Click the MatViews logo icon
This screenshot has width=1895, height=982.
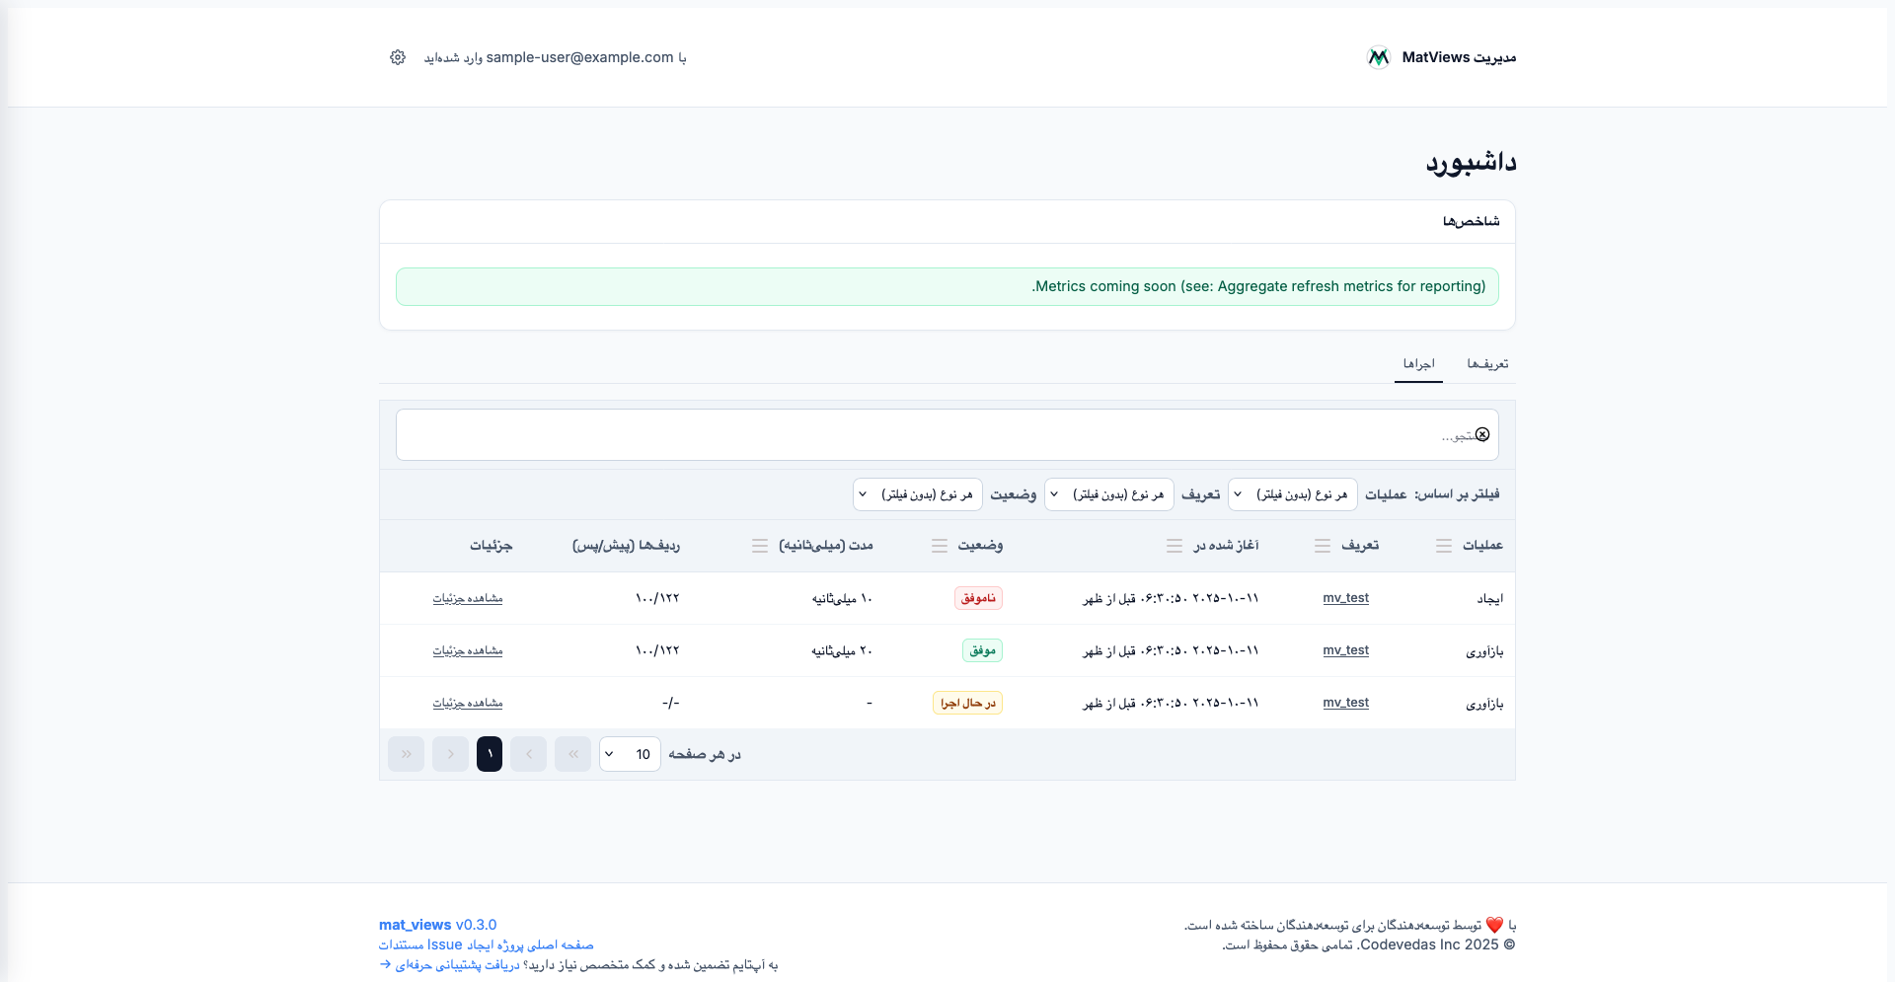pos(1378,57)
